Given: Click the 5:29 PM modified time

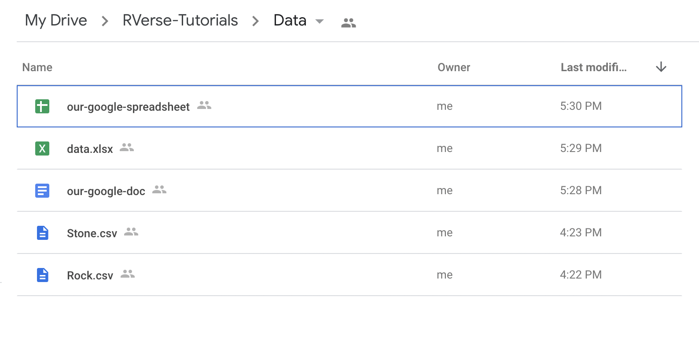Looking at the screenshot, I should [581, 148].
